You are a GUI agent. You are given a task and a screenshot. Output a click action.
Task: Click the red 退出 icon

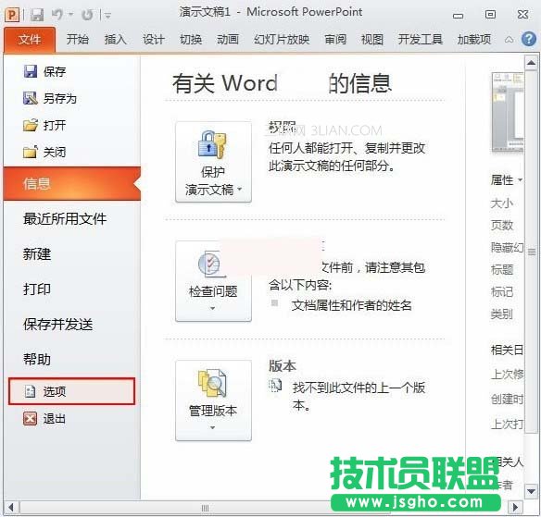tap(30, 419)
